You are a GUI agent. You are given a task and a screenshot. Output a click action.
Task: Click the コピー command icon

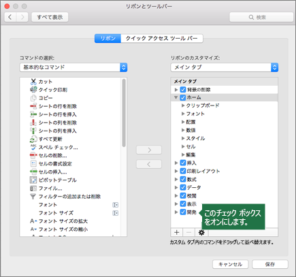coord(33,98)
